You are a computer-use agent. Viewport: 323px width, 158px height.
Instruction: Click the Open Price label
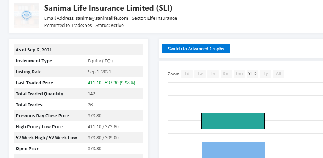[28, 148]
